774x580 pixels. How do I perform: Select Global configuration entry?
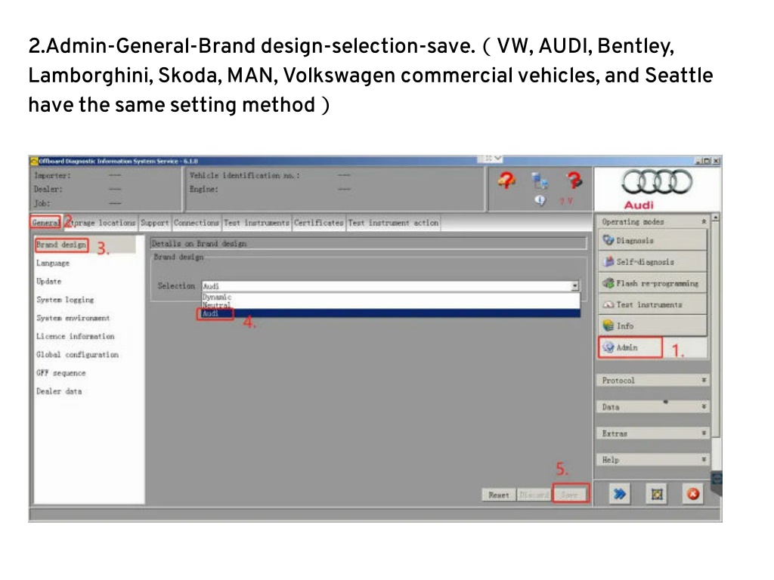tap(78, 354)
